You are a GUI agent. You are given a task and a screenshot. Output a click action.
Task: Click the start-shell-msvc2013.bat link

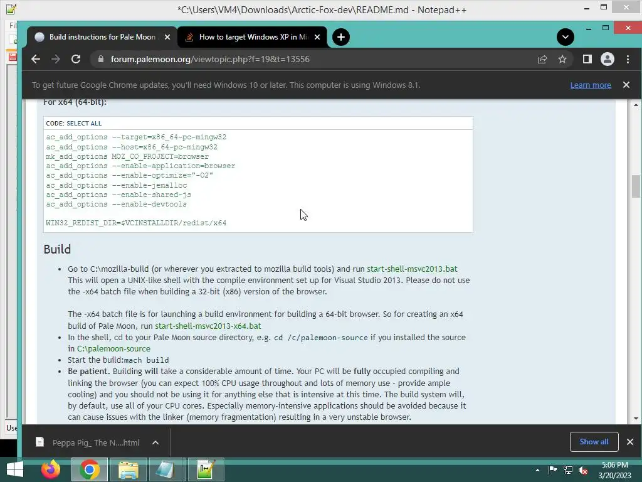click(412, 269)
